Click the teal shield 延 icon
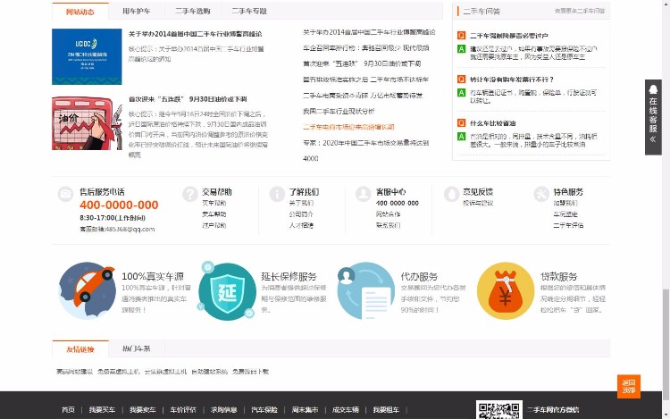This screenshot has width=670, height=419. point(227,291)
